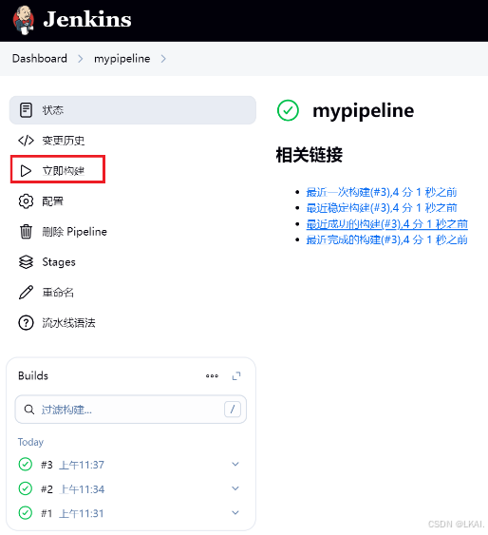Click the 相关链接 heading
The height and width of the screenshot is (535, 488).
[310, 155]
